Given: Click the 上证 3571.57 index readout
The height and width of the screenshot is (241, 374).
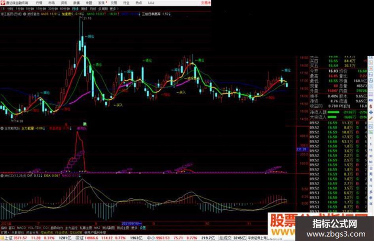Looking at the screenshot, I should 15,238.
